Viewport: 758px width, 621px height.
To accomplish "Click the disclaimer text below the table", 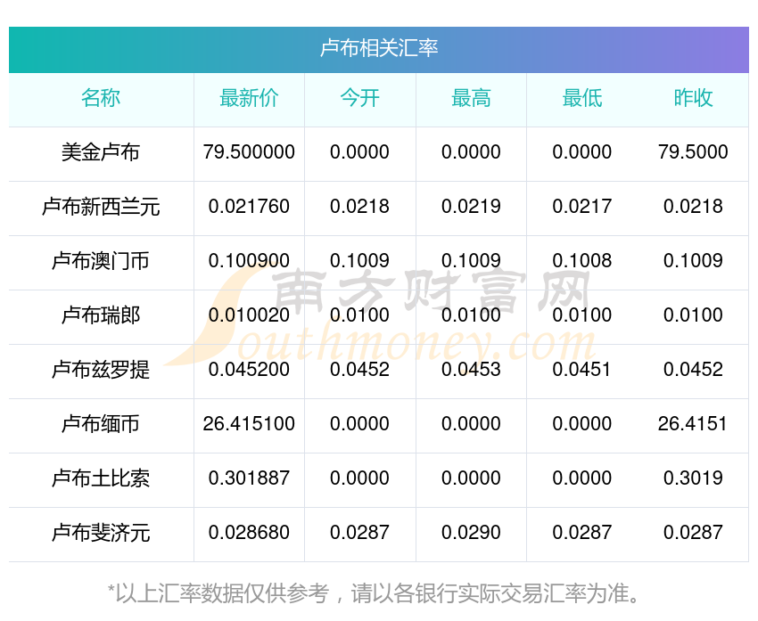I will [x=379, y=593].
